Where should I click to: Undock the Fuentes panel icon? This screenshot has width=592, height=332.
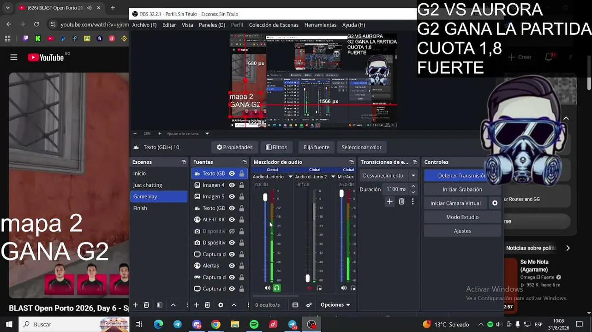[245, 162]
